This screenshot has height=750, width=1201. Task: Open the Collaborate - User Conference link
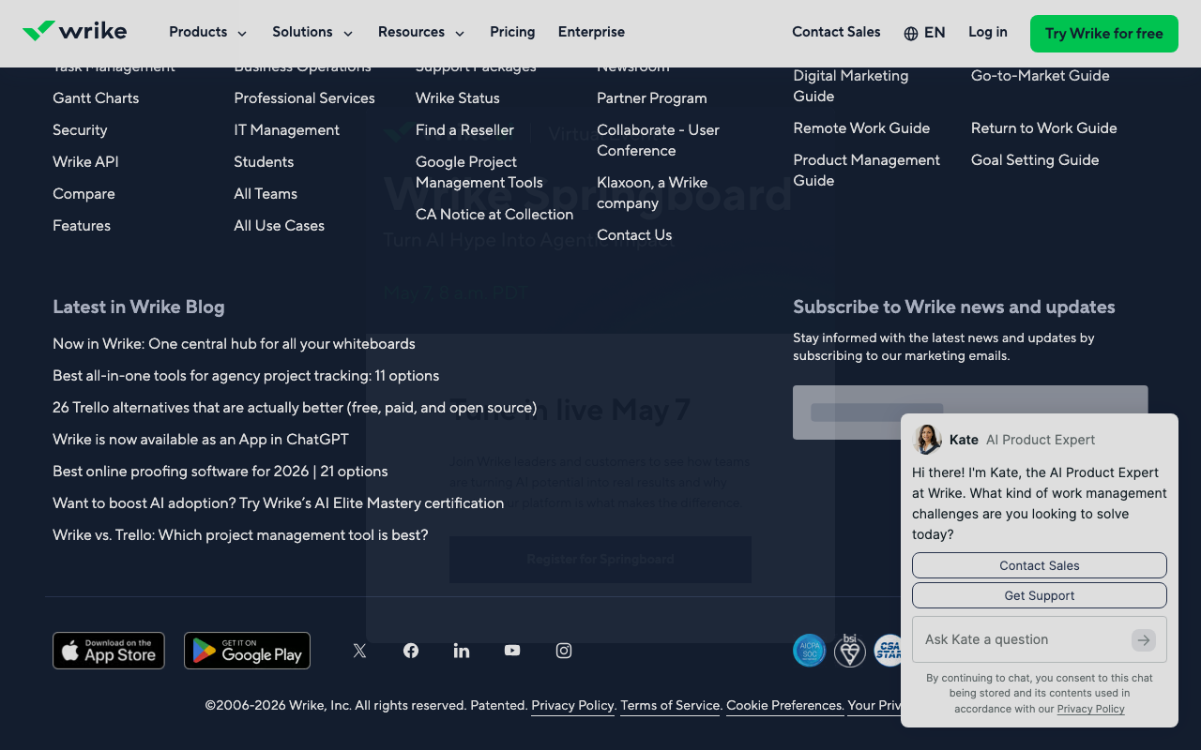click(x=658, y=141)
